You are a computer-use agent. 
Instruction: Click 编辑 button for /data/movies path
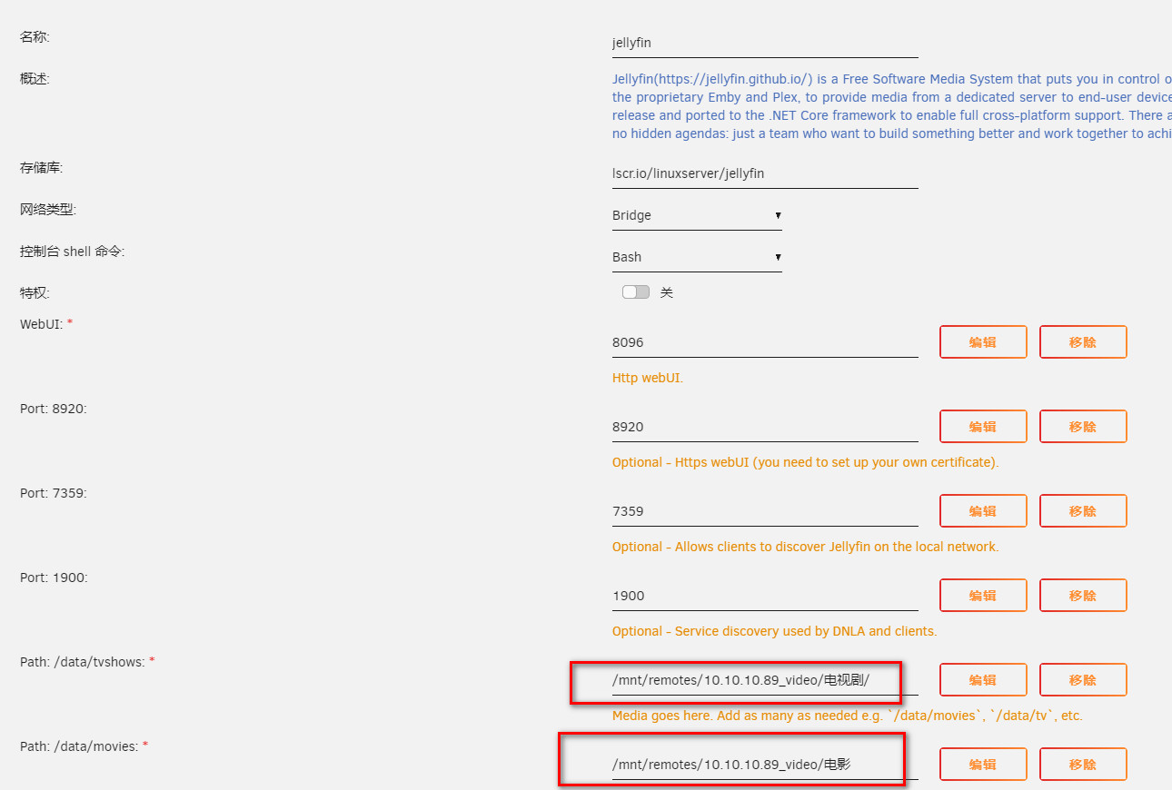983,765
